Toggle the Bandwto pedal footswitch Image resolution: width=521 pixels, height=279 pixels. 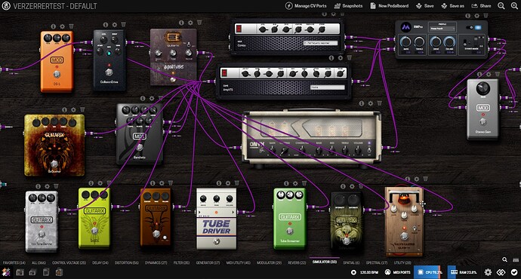[140, 147]
